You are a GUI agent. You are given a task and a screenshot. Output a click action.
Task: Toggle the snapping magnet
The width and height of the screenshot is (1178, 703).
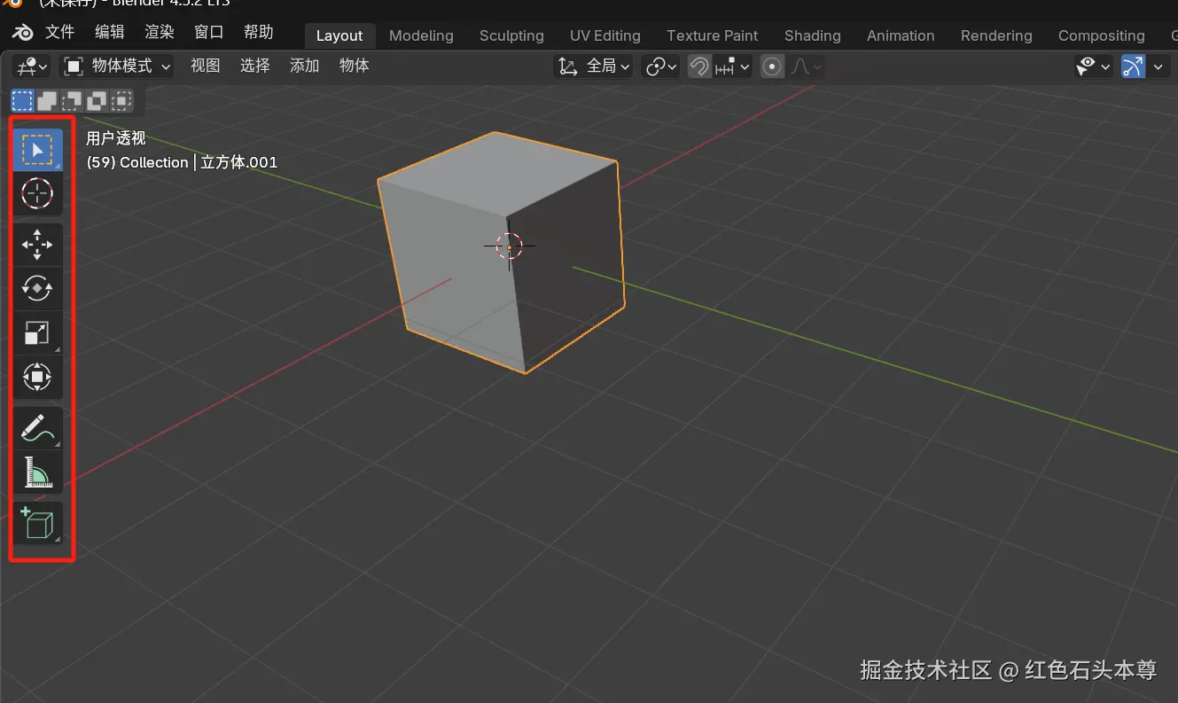coord(699,66)
